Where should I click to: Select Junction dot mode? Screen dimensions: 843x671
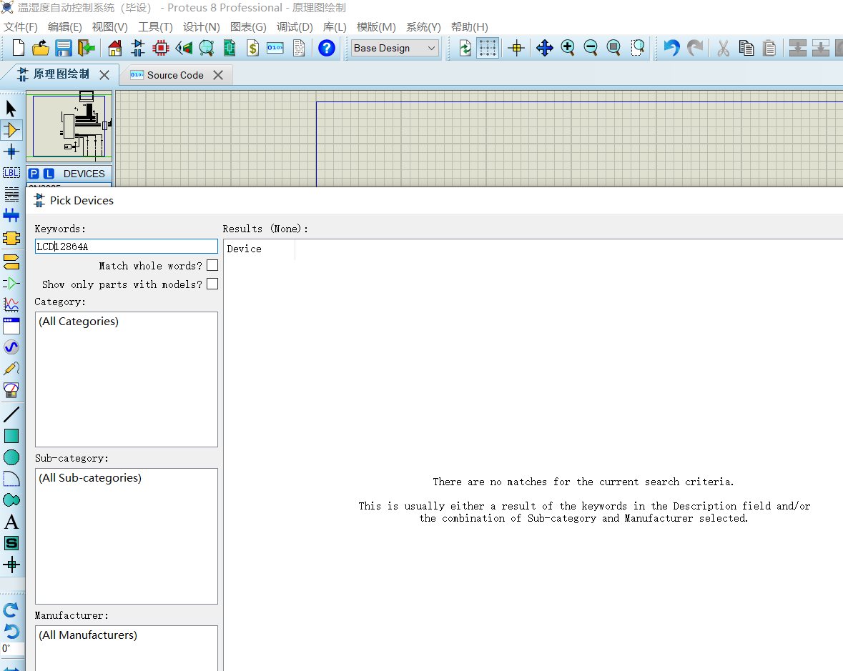pos(11,151)
